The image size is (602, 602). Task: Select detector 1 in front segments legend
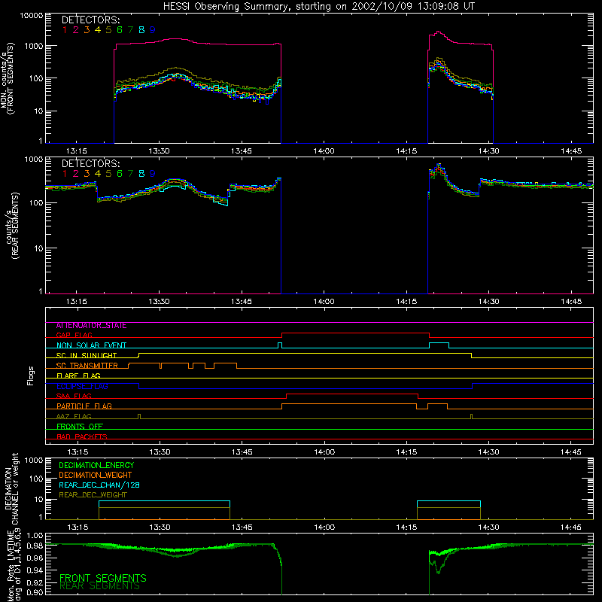coord(65,30)
